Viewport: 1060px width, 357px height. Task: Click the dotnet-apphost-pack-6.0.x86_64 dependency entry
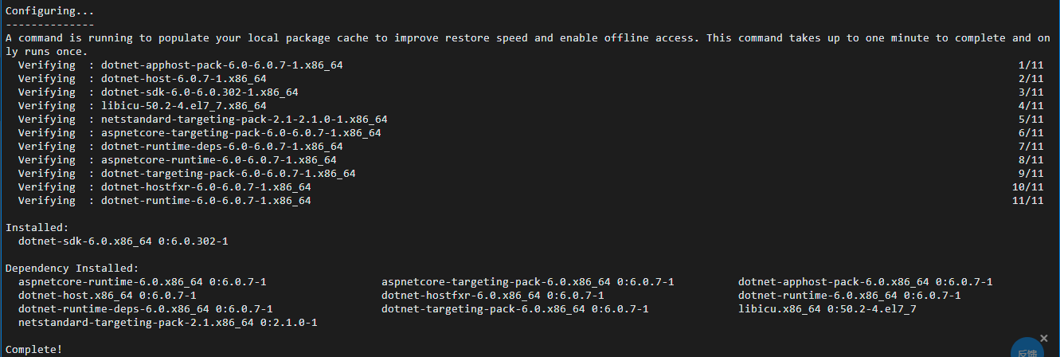(866, 281)
